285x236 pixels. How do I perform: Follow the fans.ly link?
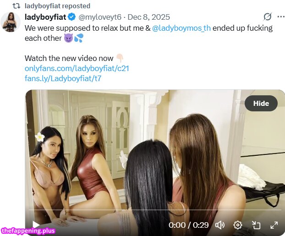(63, 78)
